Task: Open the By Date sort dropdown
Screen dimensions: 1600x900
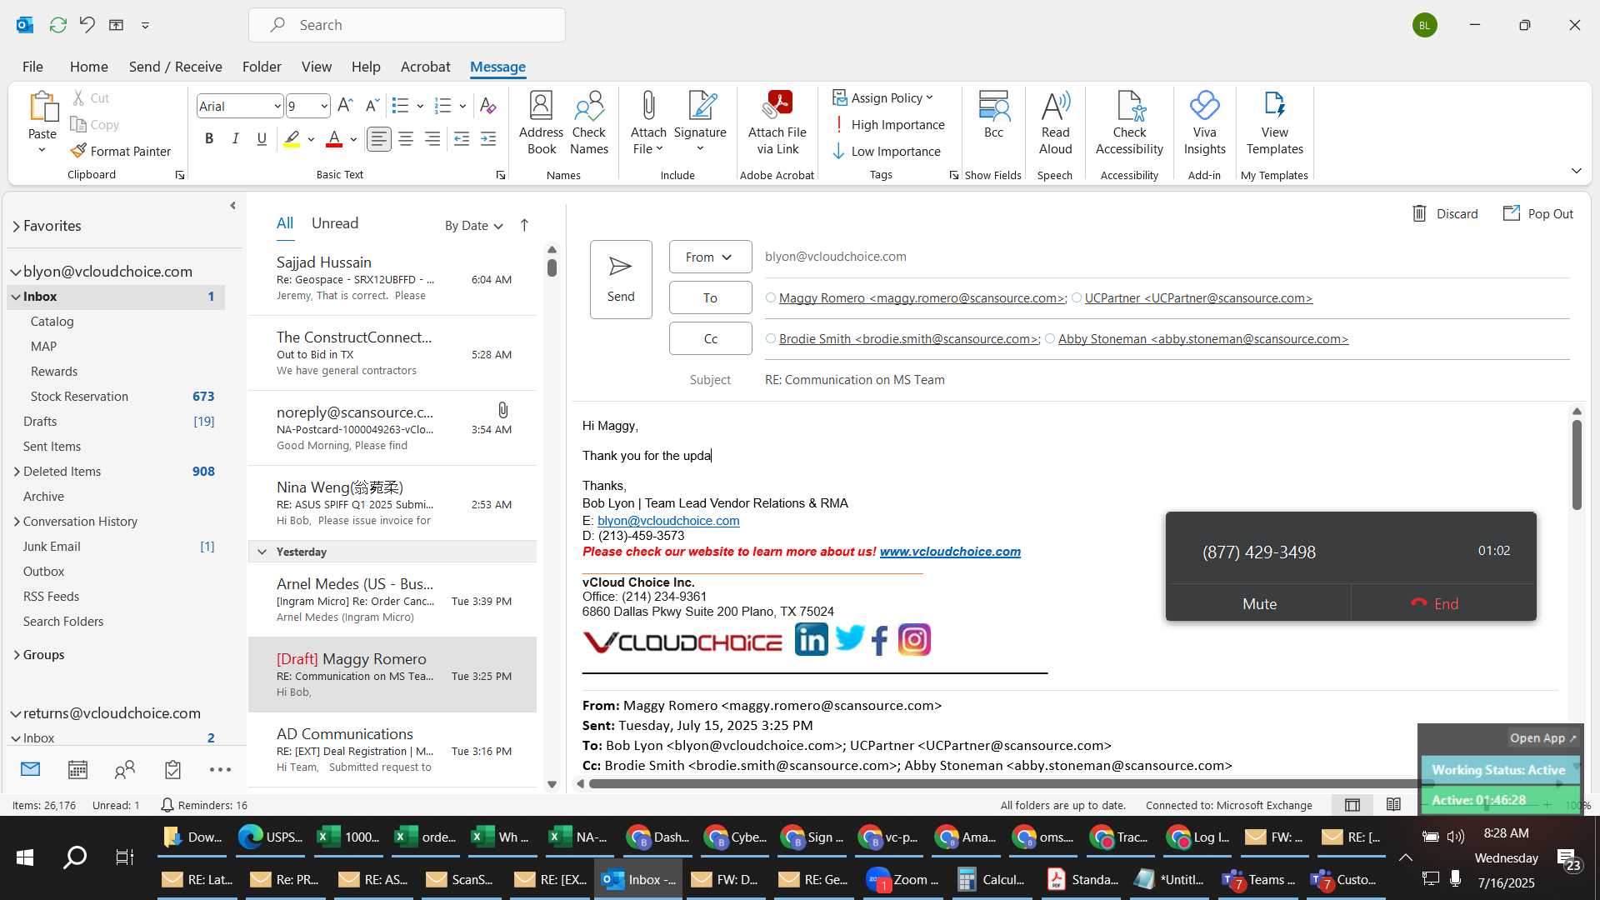Action: pyautogui.click(x=473, y=226)
